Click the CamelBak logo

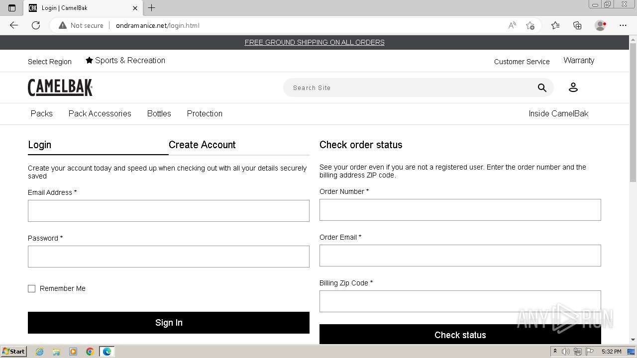point(60,88)
